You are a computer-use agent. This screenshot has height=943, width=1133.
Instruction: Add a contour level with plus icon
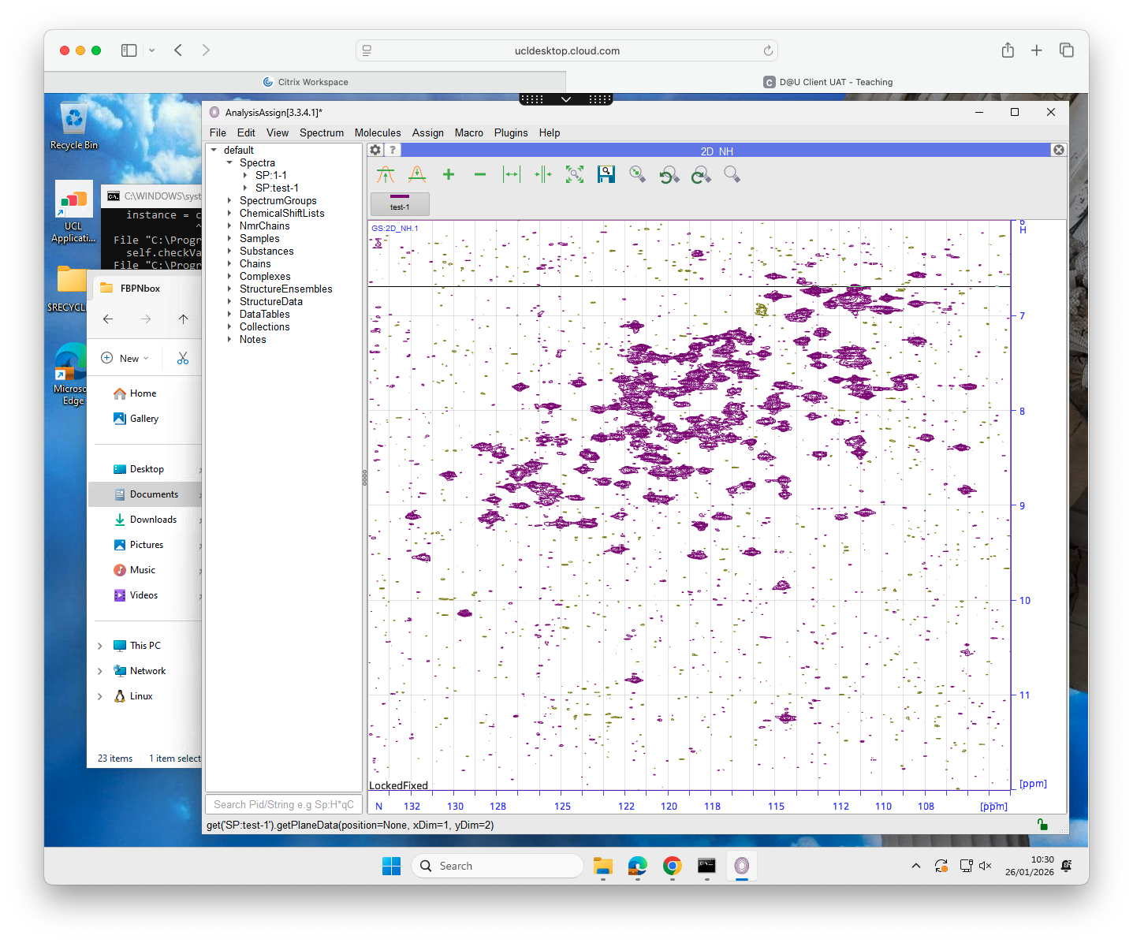(449, 175)
